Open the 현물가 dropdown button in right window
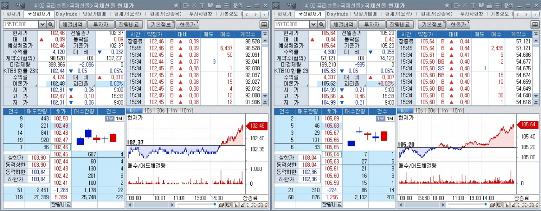The image size is (541, 211). coord(458,24)
